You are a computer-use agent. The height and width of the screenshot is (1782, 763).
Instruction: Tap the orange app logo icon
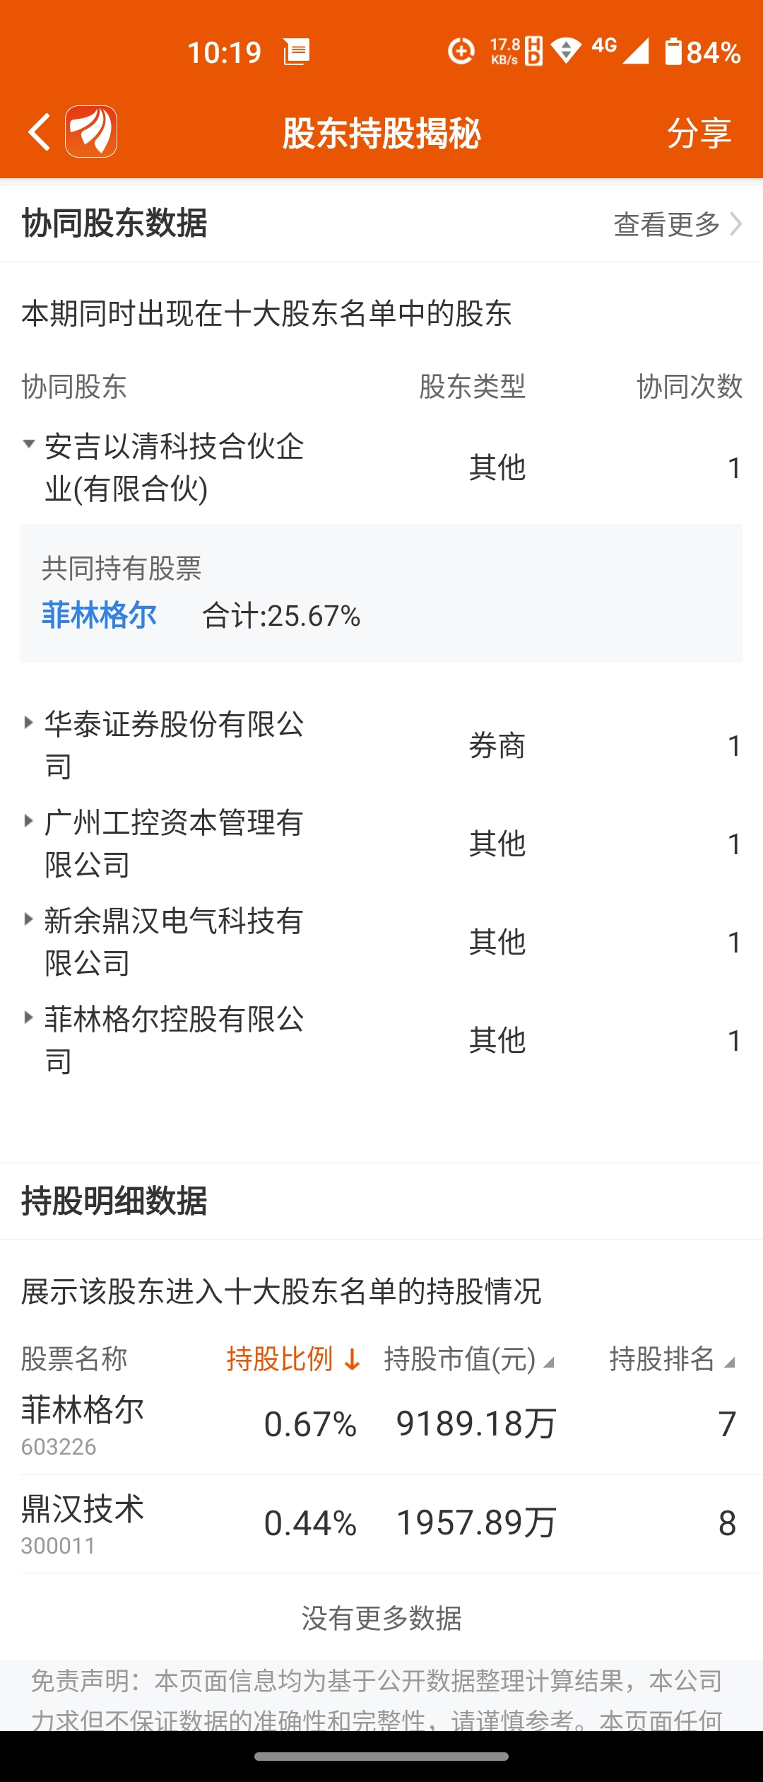(x=91, y=132)
